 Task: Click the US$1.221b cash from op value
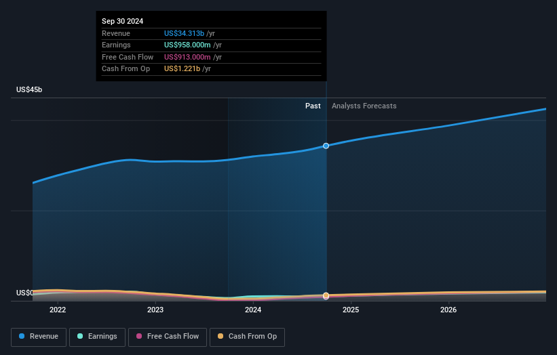182,69
